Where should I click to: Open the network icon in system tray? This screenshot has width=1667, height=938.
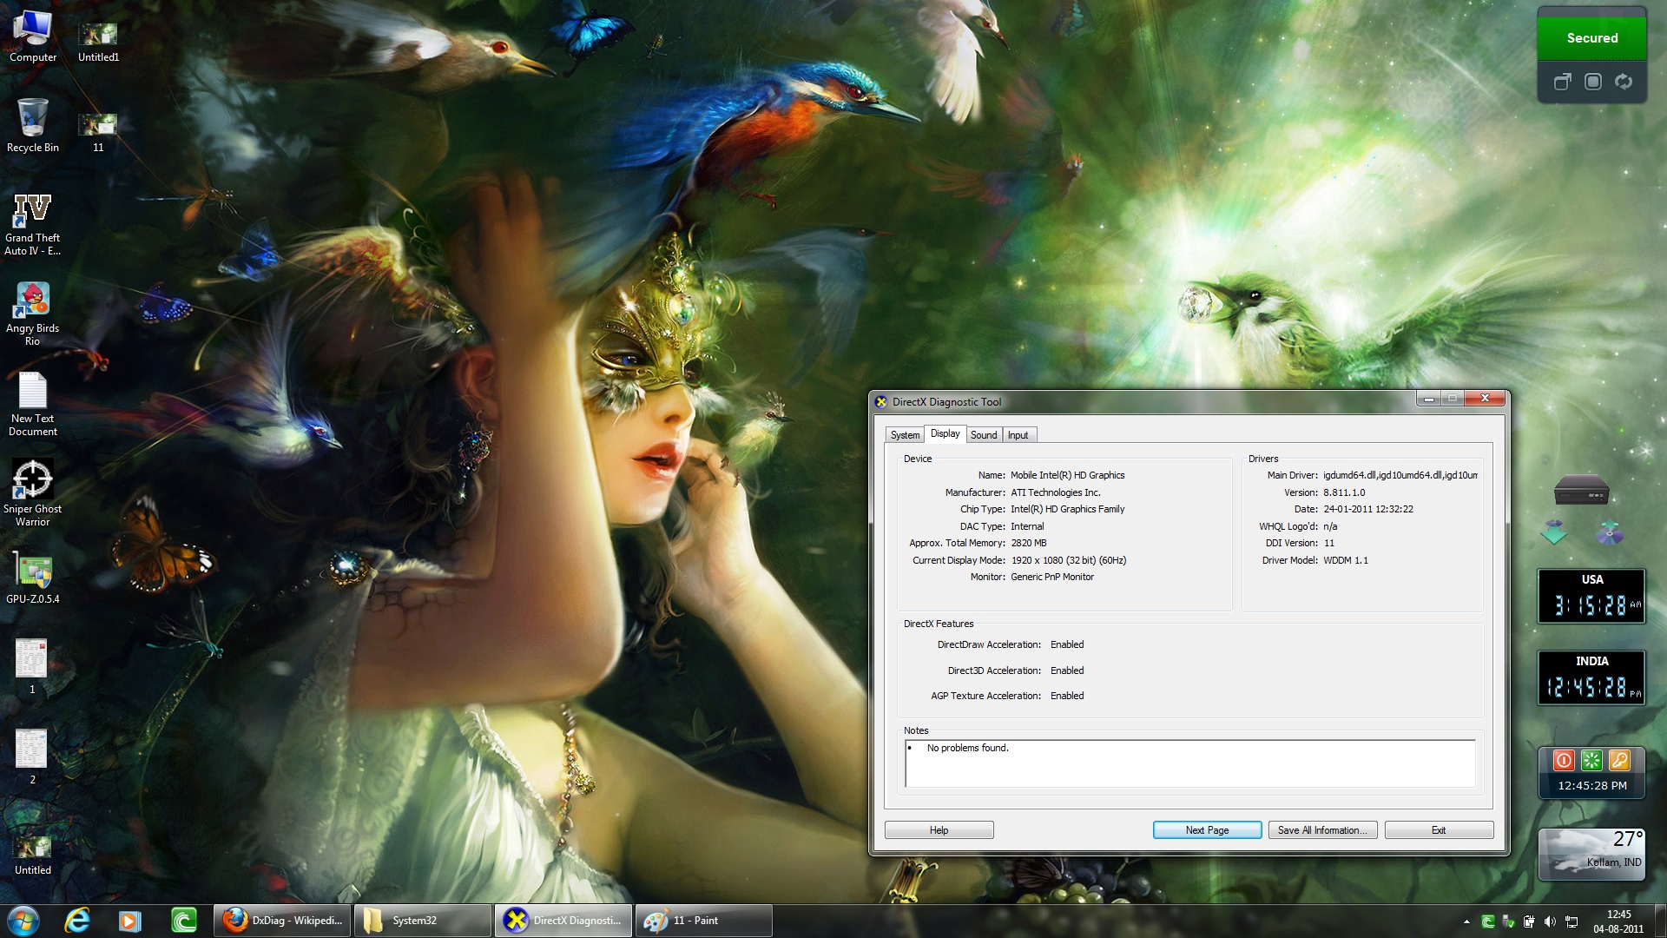coord(1571,921)
